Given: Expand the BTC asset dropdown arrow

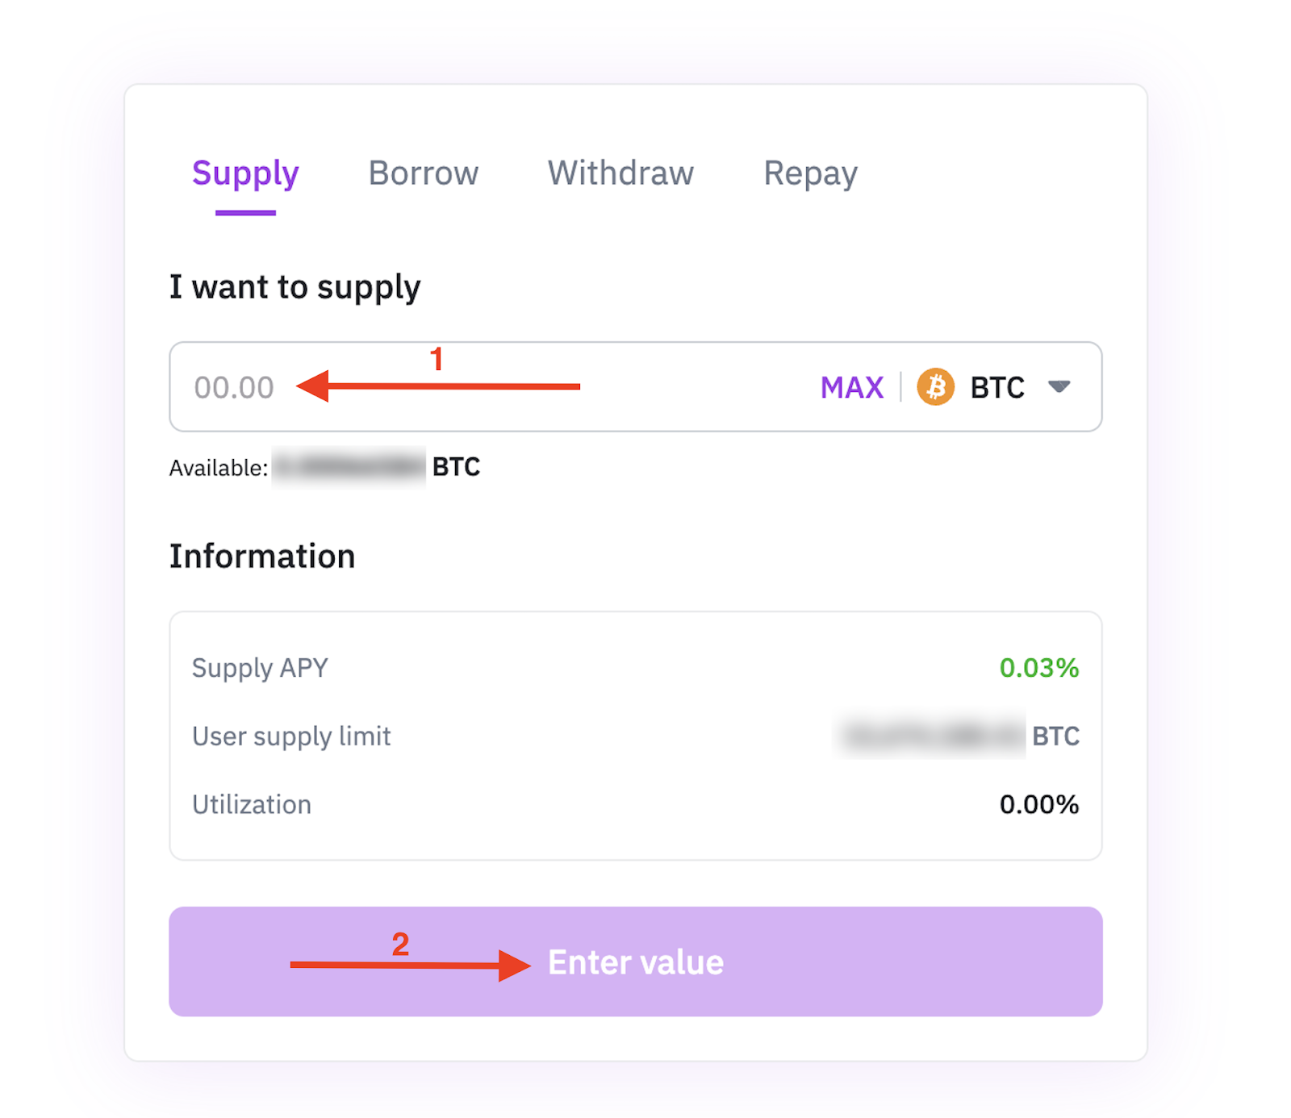Looking at the screenshot, I should pos(1059,386).
